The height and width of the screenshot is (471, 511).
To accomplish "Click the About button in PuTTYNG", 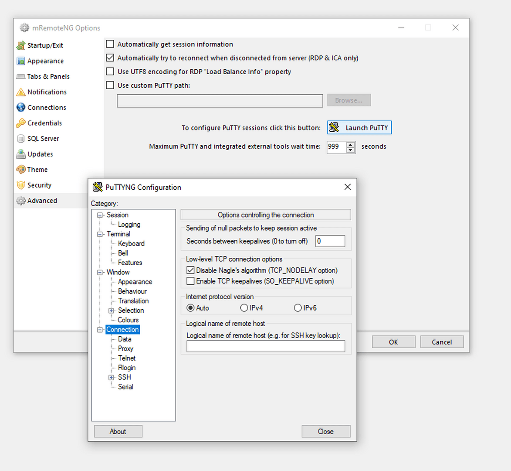I will click(118, 431).
